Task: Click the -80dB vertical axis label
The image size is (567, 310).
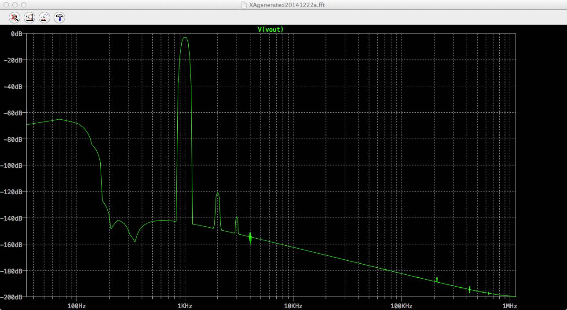Action: [14, 139]
